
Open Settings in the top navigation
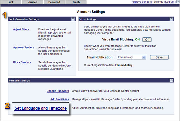tap(158, 2)
